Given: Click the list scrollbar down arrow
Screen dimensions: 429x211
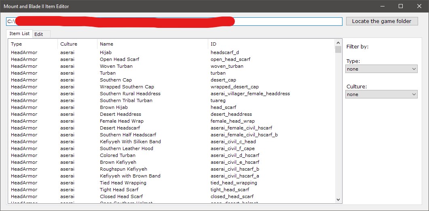Looking at the screenshot, I should [338, 199].
